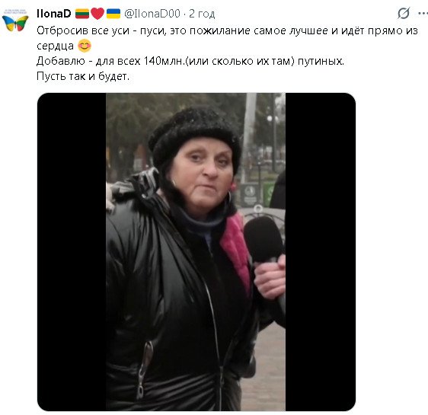Click tweet line starting 'Отбросив все уси'
The height and width of the screenshot is (415, 428).
coord(227,30)
